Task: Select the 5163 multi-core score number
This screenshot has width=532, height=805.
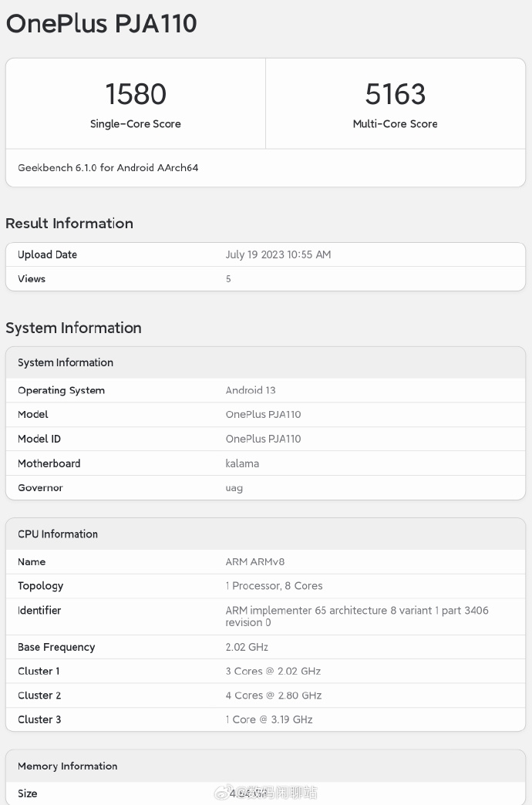Action: click(395, 94)
